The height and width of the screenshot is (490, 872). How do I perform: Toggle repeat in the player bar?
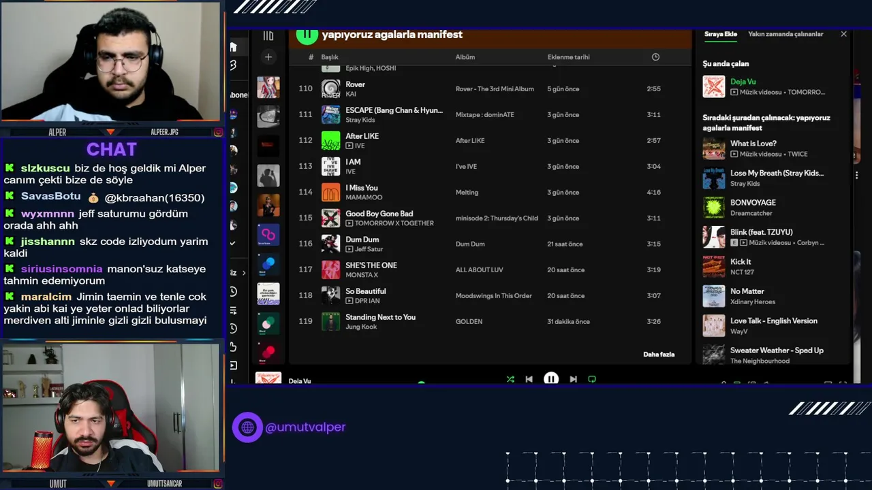[x=592, y=379]
